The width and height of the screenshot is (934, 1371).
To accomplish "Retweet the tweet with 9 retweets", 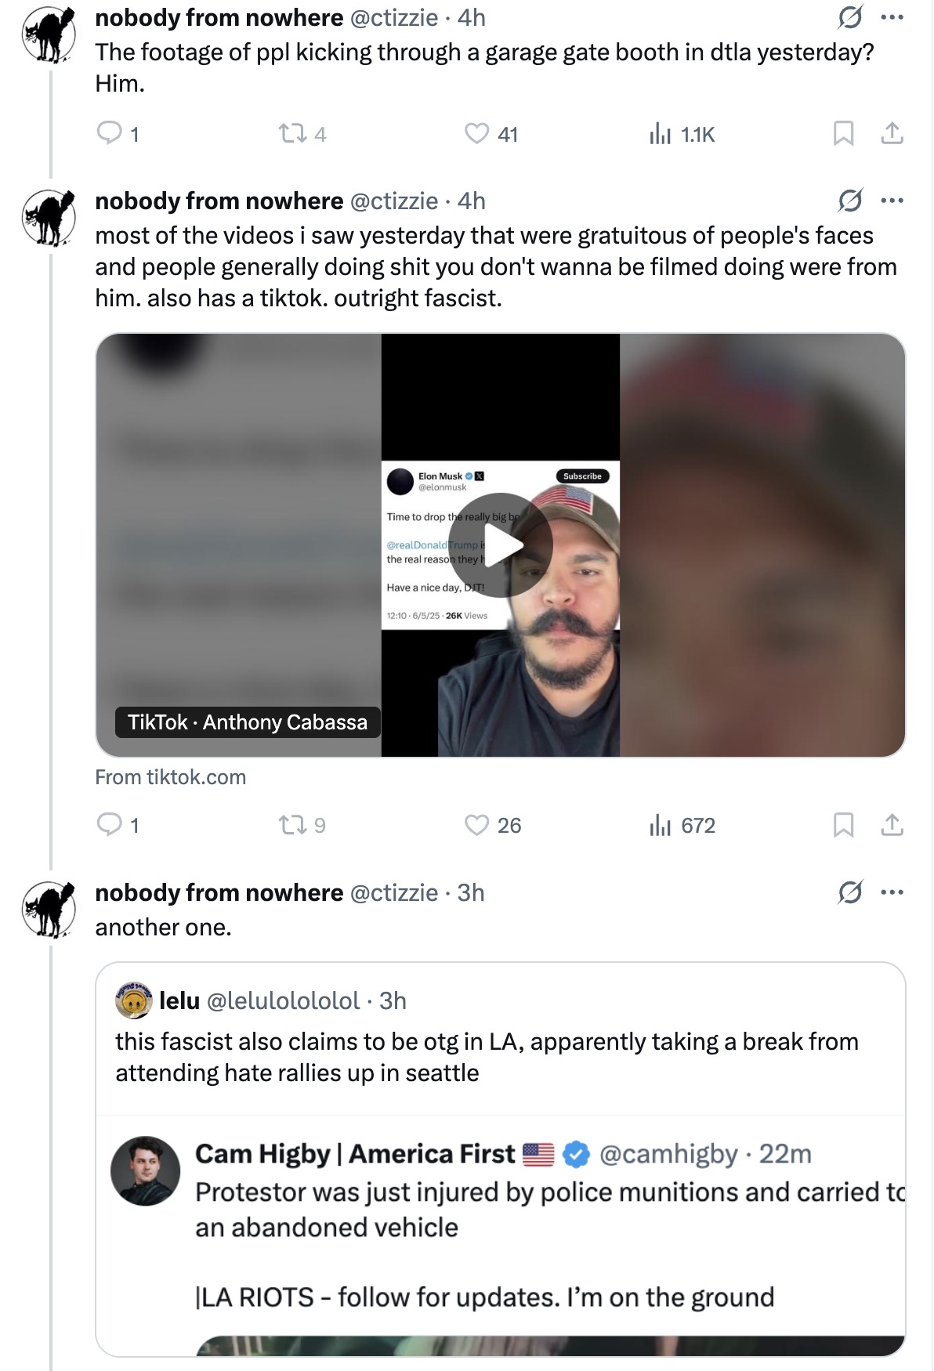I will coord(293,825).
